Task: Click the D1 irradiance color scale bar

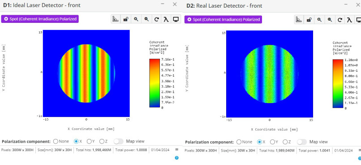Action: [x=155, y=83]
